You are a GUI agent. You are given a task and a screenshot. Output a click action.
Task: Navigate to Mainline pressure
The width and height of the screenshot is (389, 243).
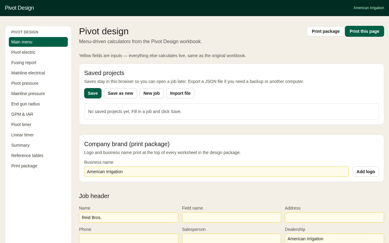(38, 94)
